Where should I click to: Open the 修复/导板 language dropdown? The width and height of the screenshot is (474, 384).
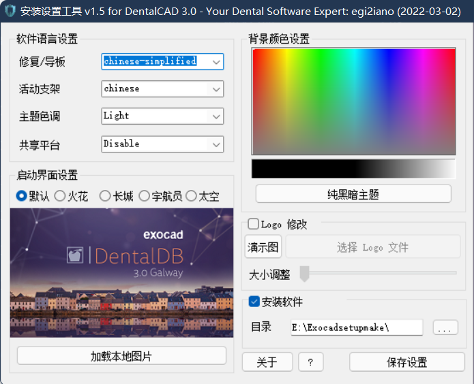(x=162, y=61)
